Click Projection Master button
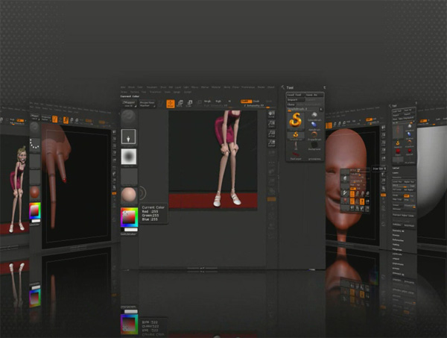Screen dimensions: 447x338 148,104
